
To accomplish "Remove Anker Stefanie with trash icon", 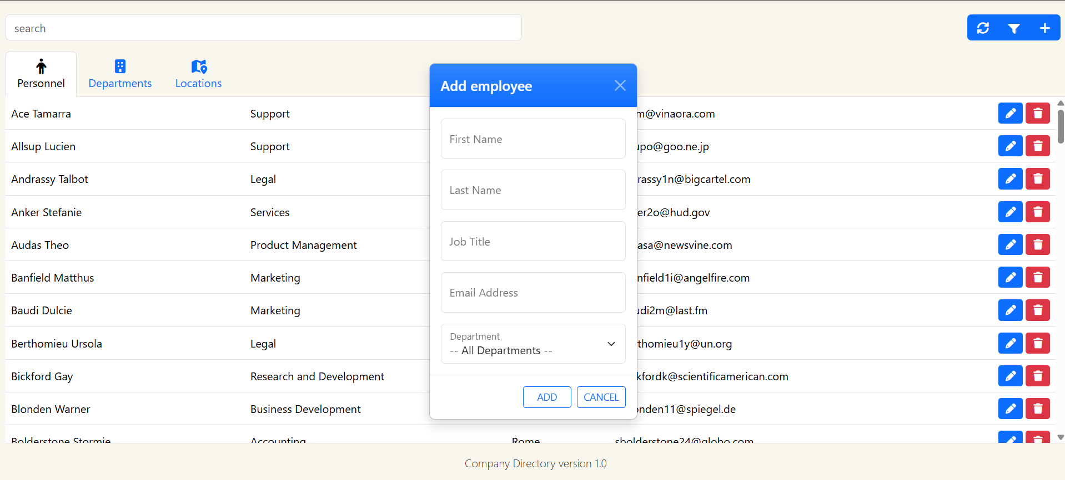I will pos(1037,212).
